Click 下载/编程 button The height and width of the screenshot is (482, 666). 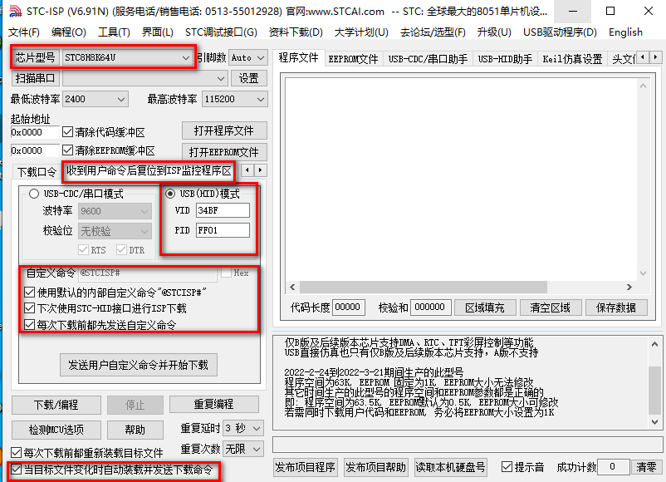pyautogui.click(x=56, y=405)
